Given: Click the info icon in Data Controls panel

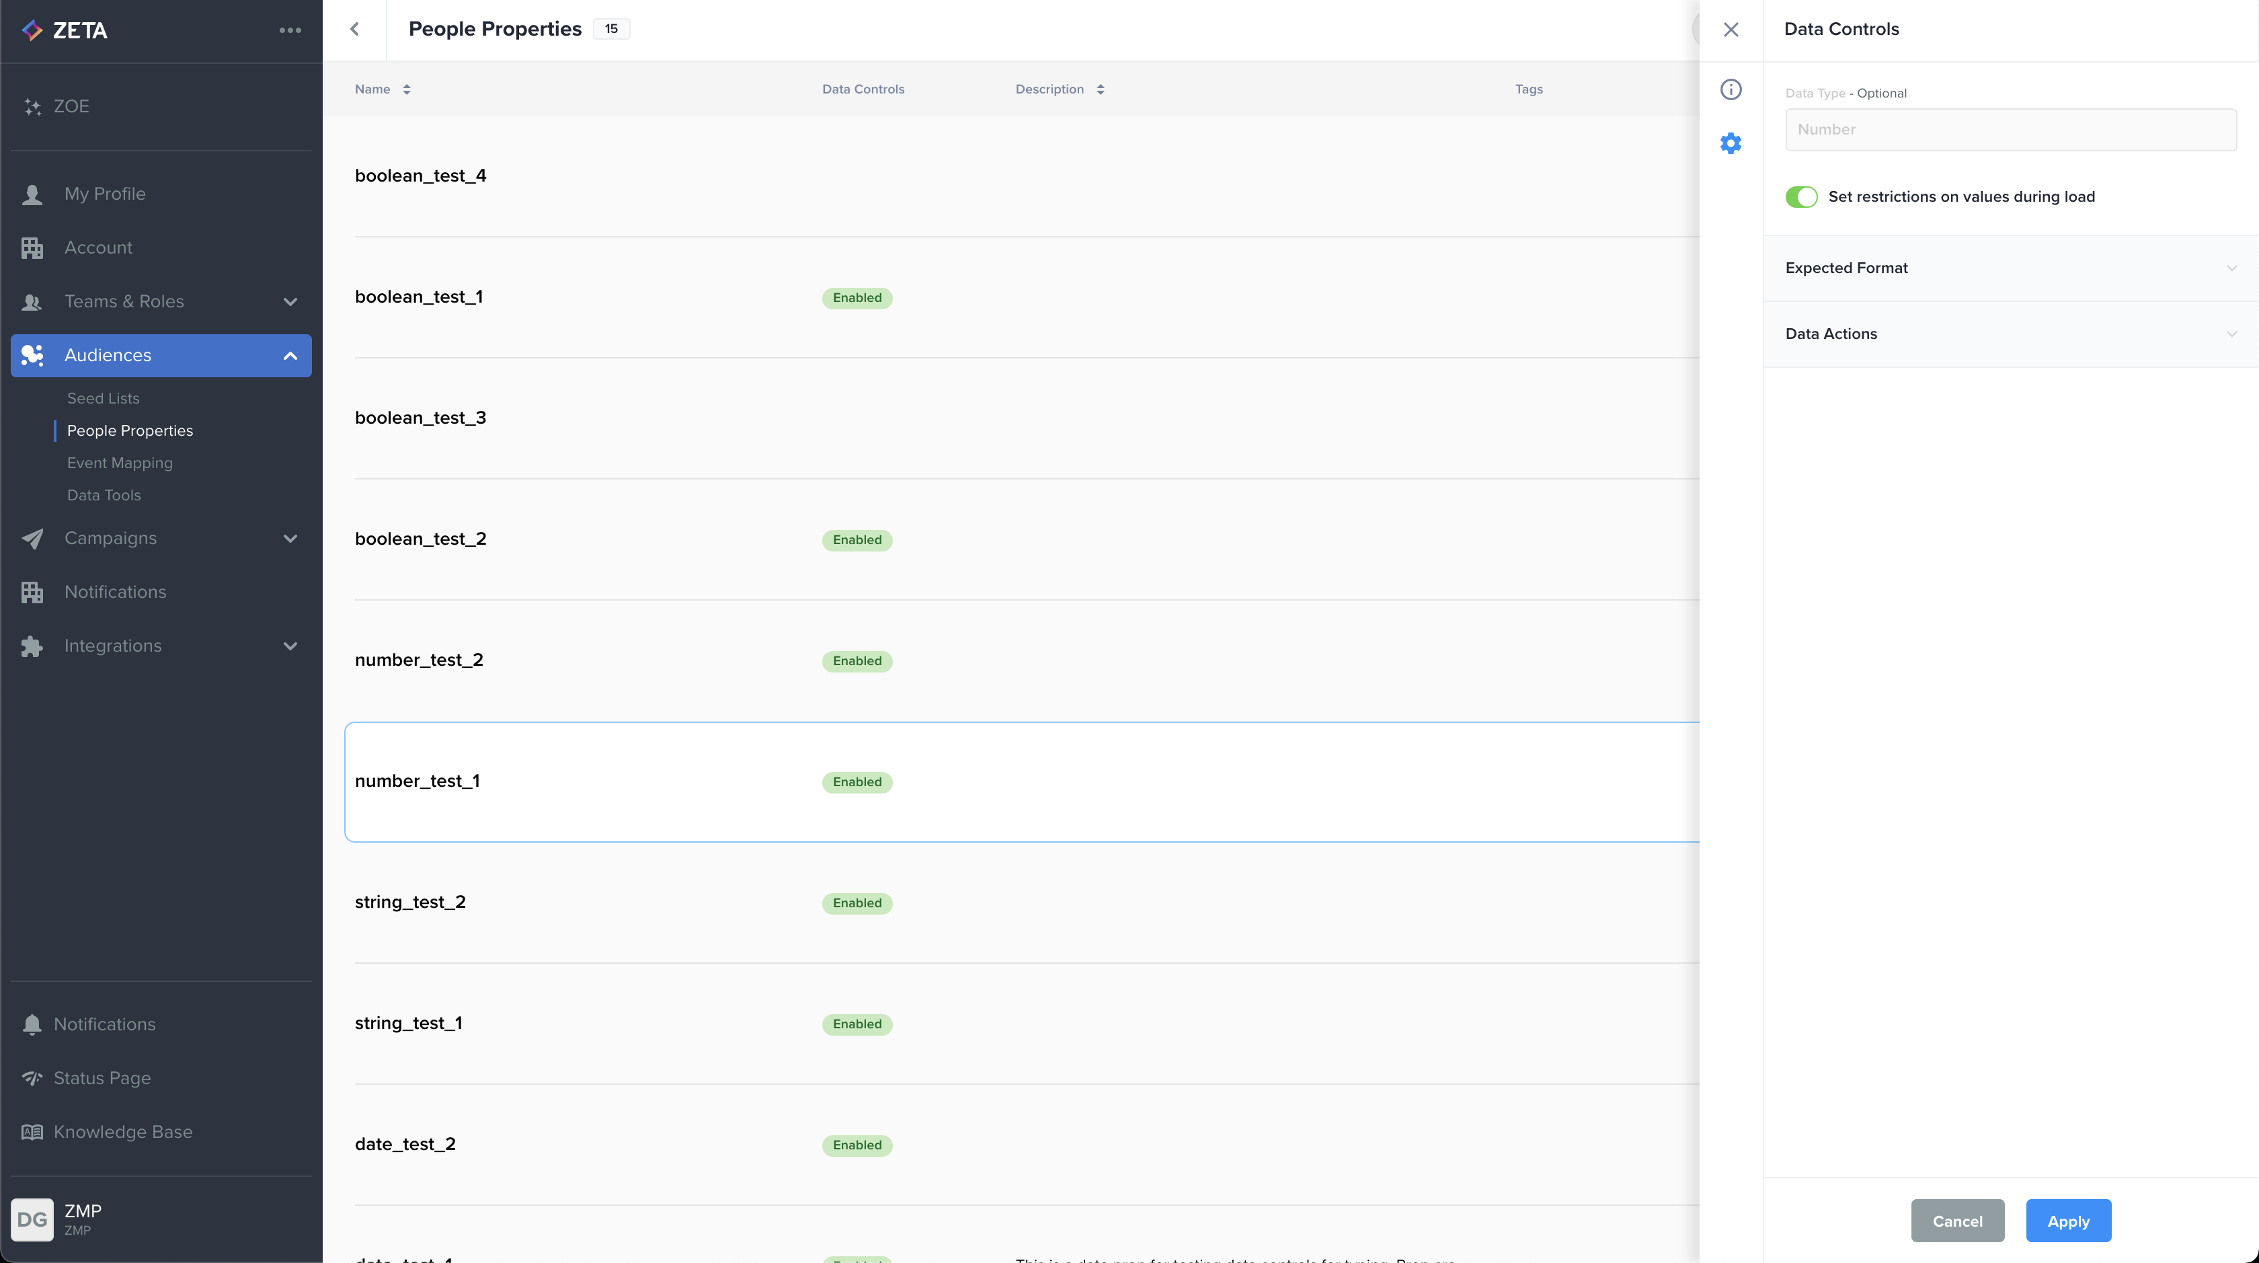Looking at the screenshot, I should click(1730, 89).
